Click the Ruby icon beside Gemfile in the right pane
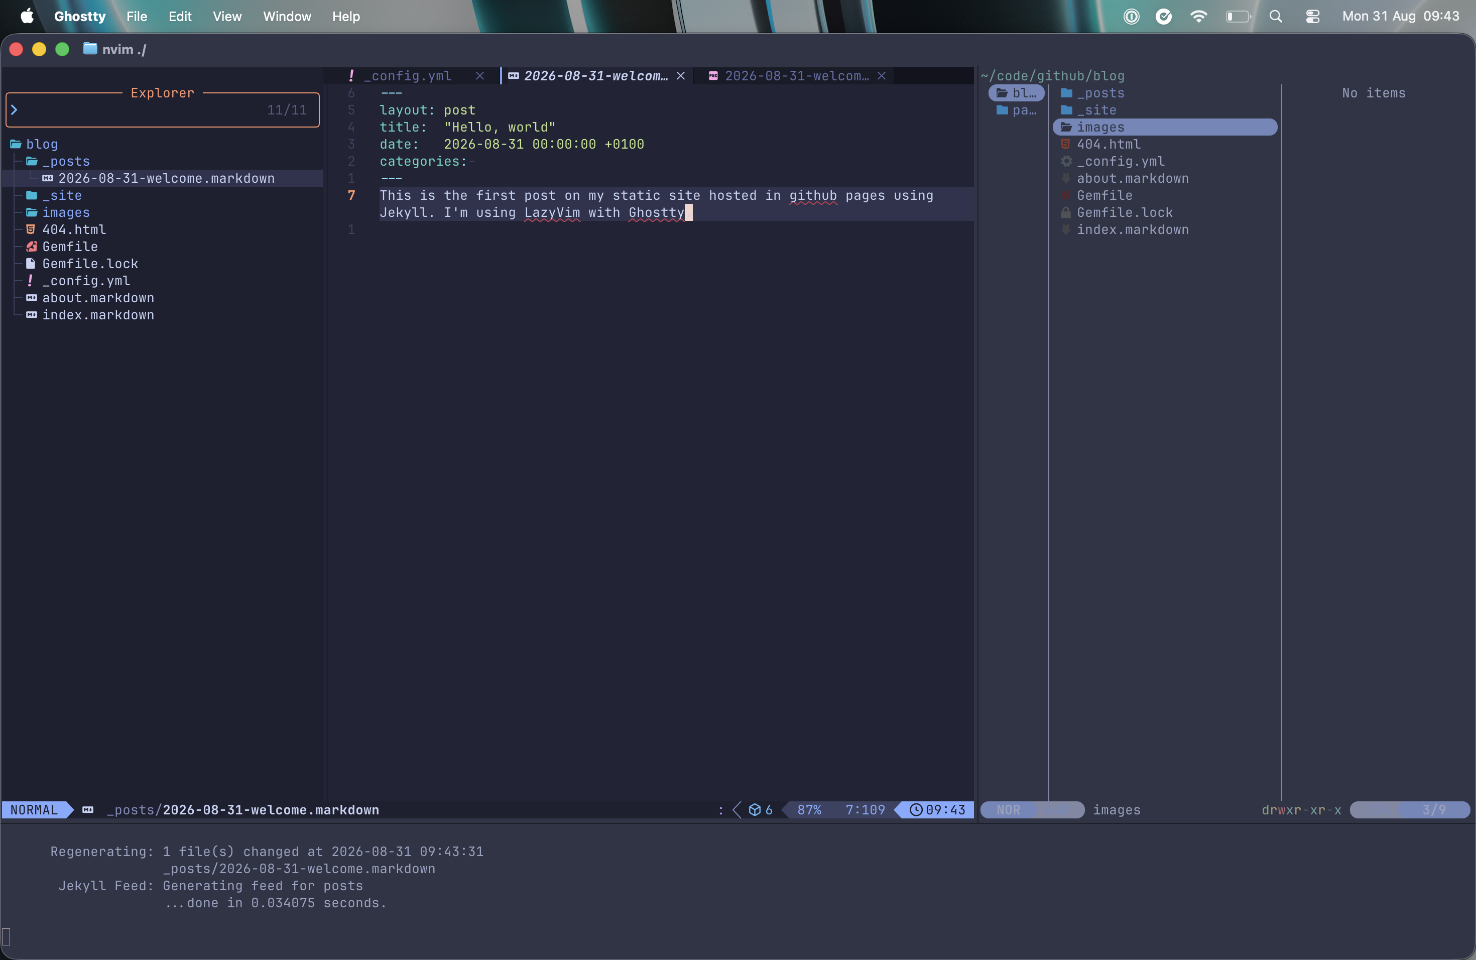 click(1065, 195)
